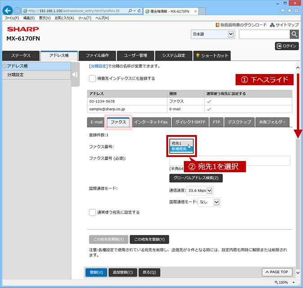
Task: Toggle 得意先インデックスにも登録する checkbox
Action: pos(92,79)
